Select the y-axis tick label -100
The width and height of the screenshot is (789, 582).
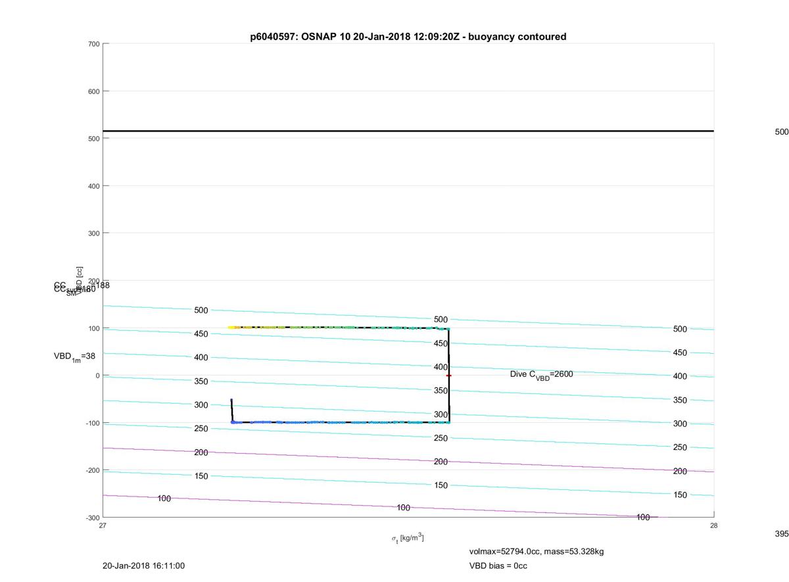(92, 423)
